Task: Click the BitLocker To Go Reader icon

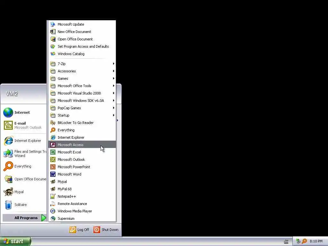Action: 53,123
